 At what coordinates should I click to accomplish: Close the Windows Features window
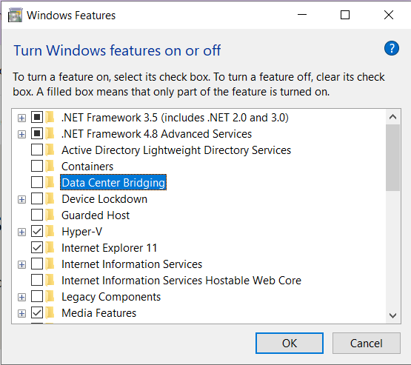click(x=389, y=15)
